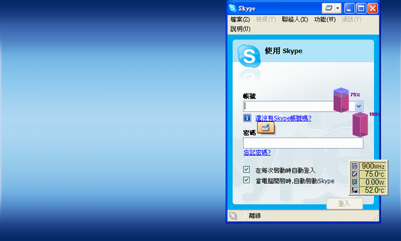Click the purple 100% gauge bar

[x=360, y=125]
